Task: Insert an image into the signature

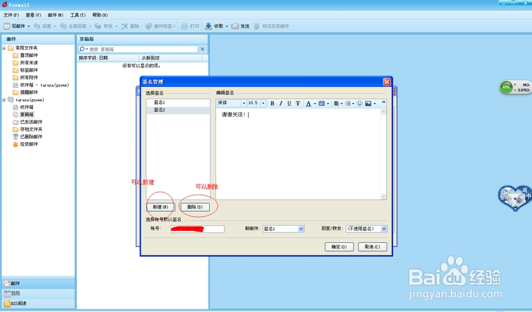Action: [x=369, y=103]
